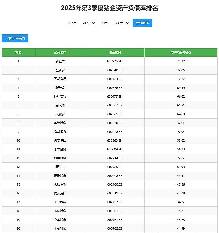Click stock code 001201.SZ
The width and height of the screenshot is (219, 233).
point(115,211)
